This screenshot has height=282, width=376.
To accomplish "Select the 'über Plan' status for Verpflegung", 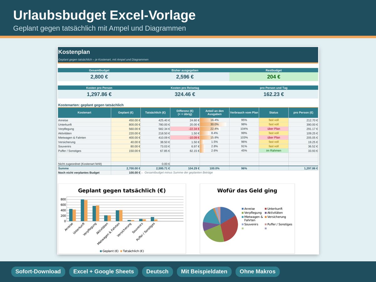I will pyautogui.click(x=274, y=129).
